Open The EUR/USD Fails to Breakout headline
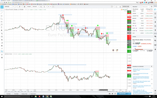 (141, 82)
